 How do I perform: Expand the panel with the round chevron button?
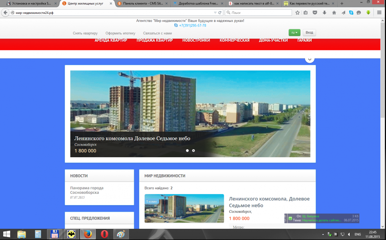(x=309, y=59)
